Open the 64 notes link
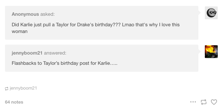Screen dimensions: 223x110 coord(14,102)
